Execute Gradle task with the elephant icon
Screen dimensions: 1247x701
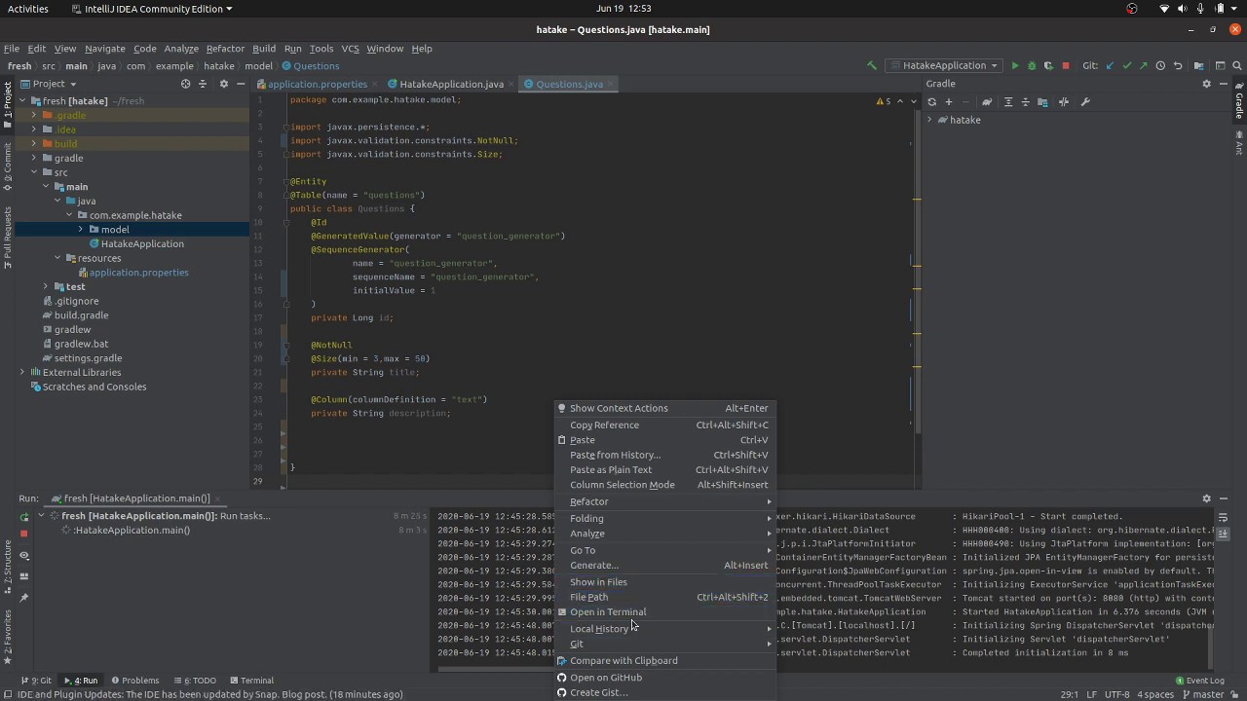pos(987,101)
